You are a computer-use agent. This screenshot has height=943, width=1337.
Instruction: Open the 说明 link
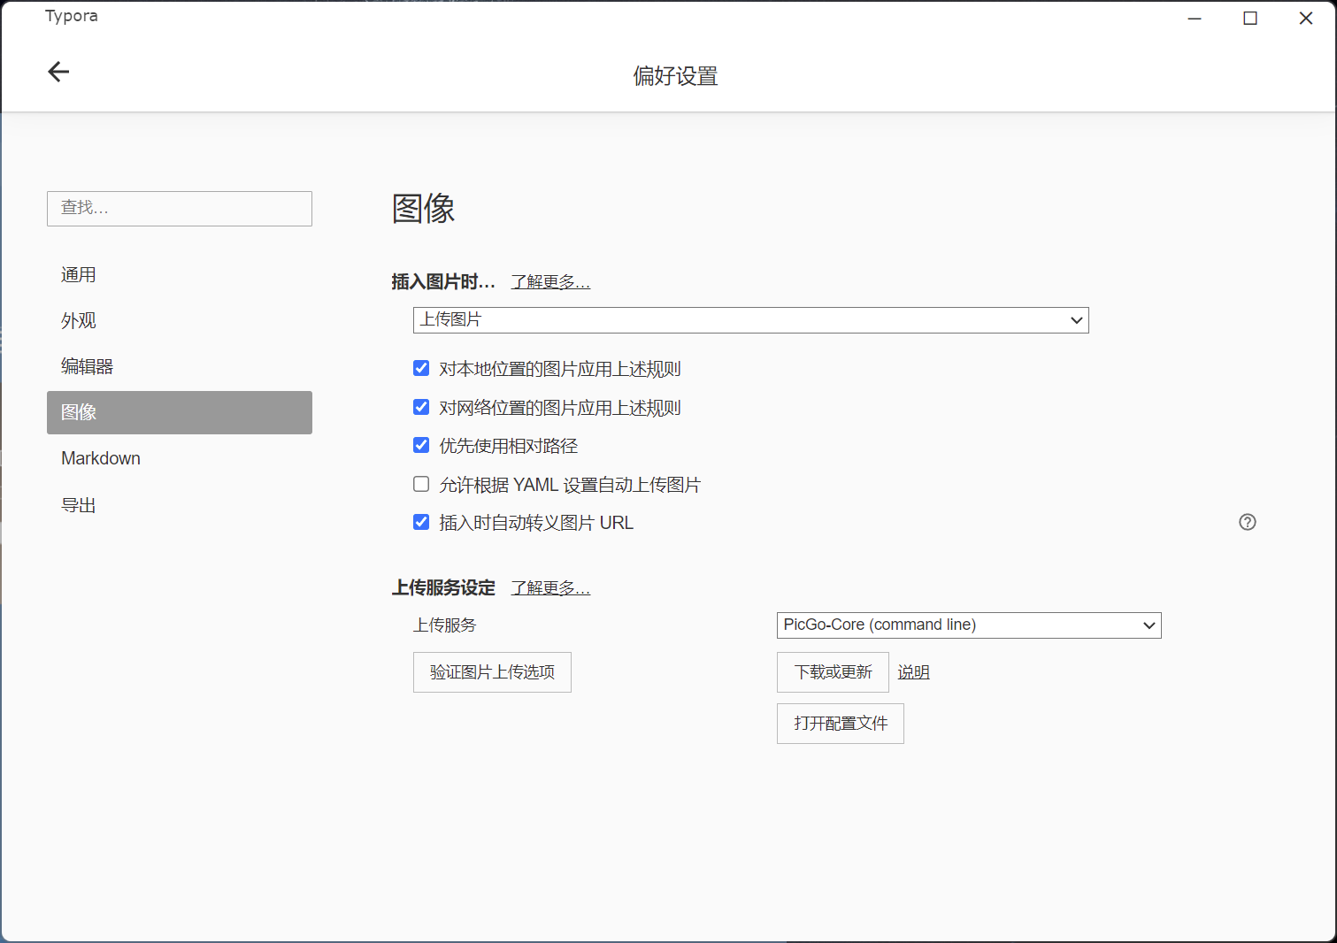click(913, 671)
